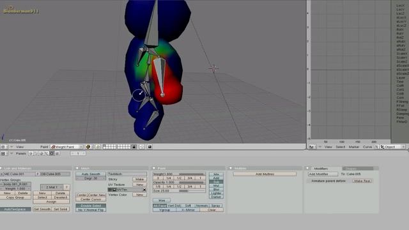Enable Auto Smooth in Mesh panel
Image resolution: width=409 pixels, height=230 pixels.
click(x=91, y=174)
